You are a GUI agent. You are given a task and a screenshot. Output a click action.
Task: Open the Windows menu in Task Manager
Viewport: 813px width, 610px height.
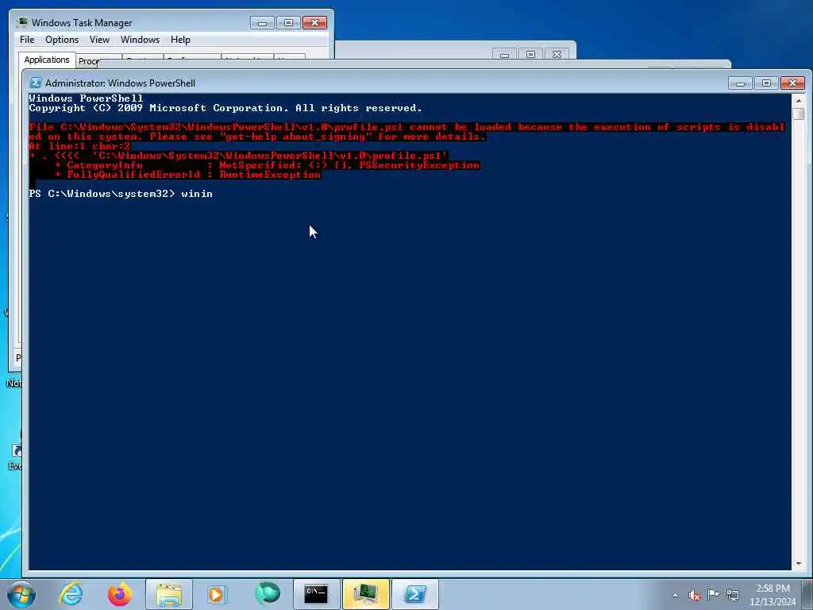pyautogui.click(x=140, y=40)
